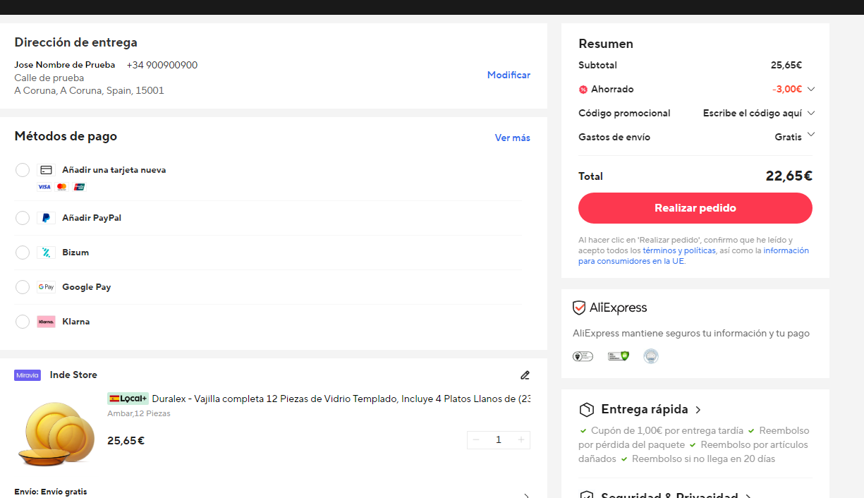The width and height of the screenshot is (864, 498).
Task: Expand the Código promocional field chevron
Action: coord(811,113)
